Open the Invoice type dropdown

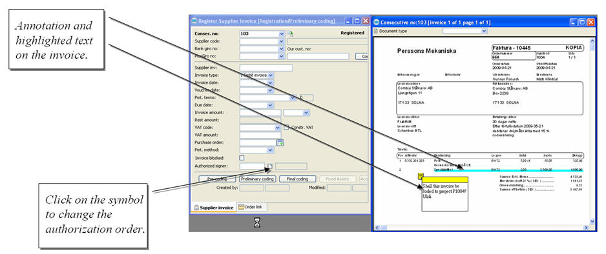pyautogui.click(x=271, y=75)
